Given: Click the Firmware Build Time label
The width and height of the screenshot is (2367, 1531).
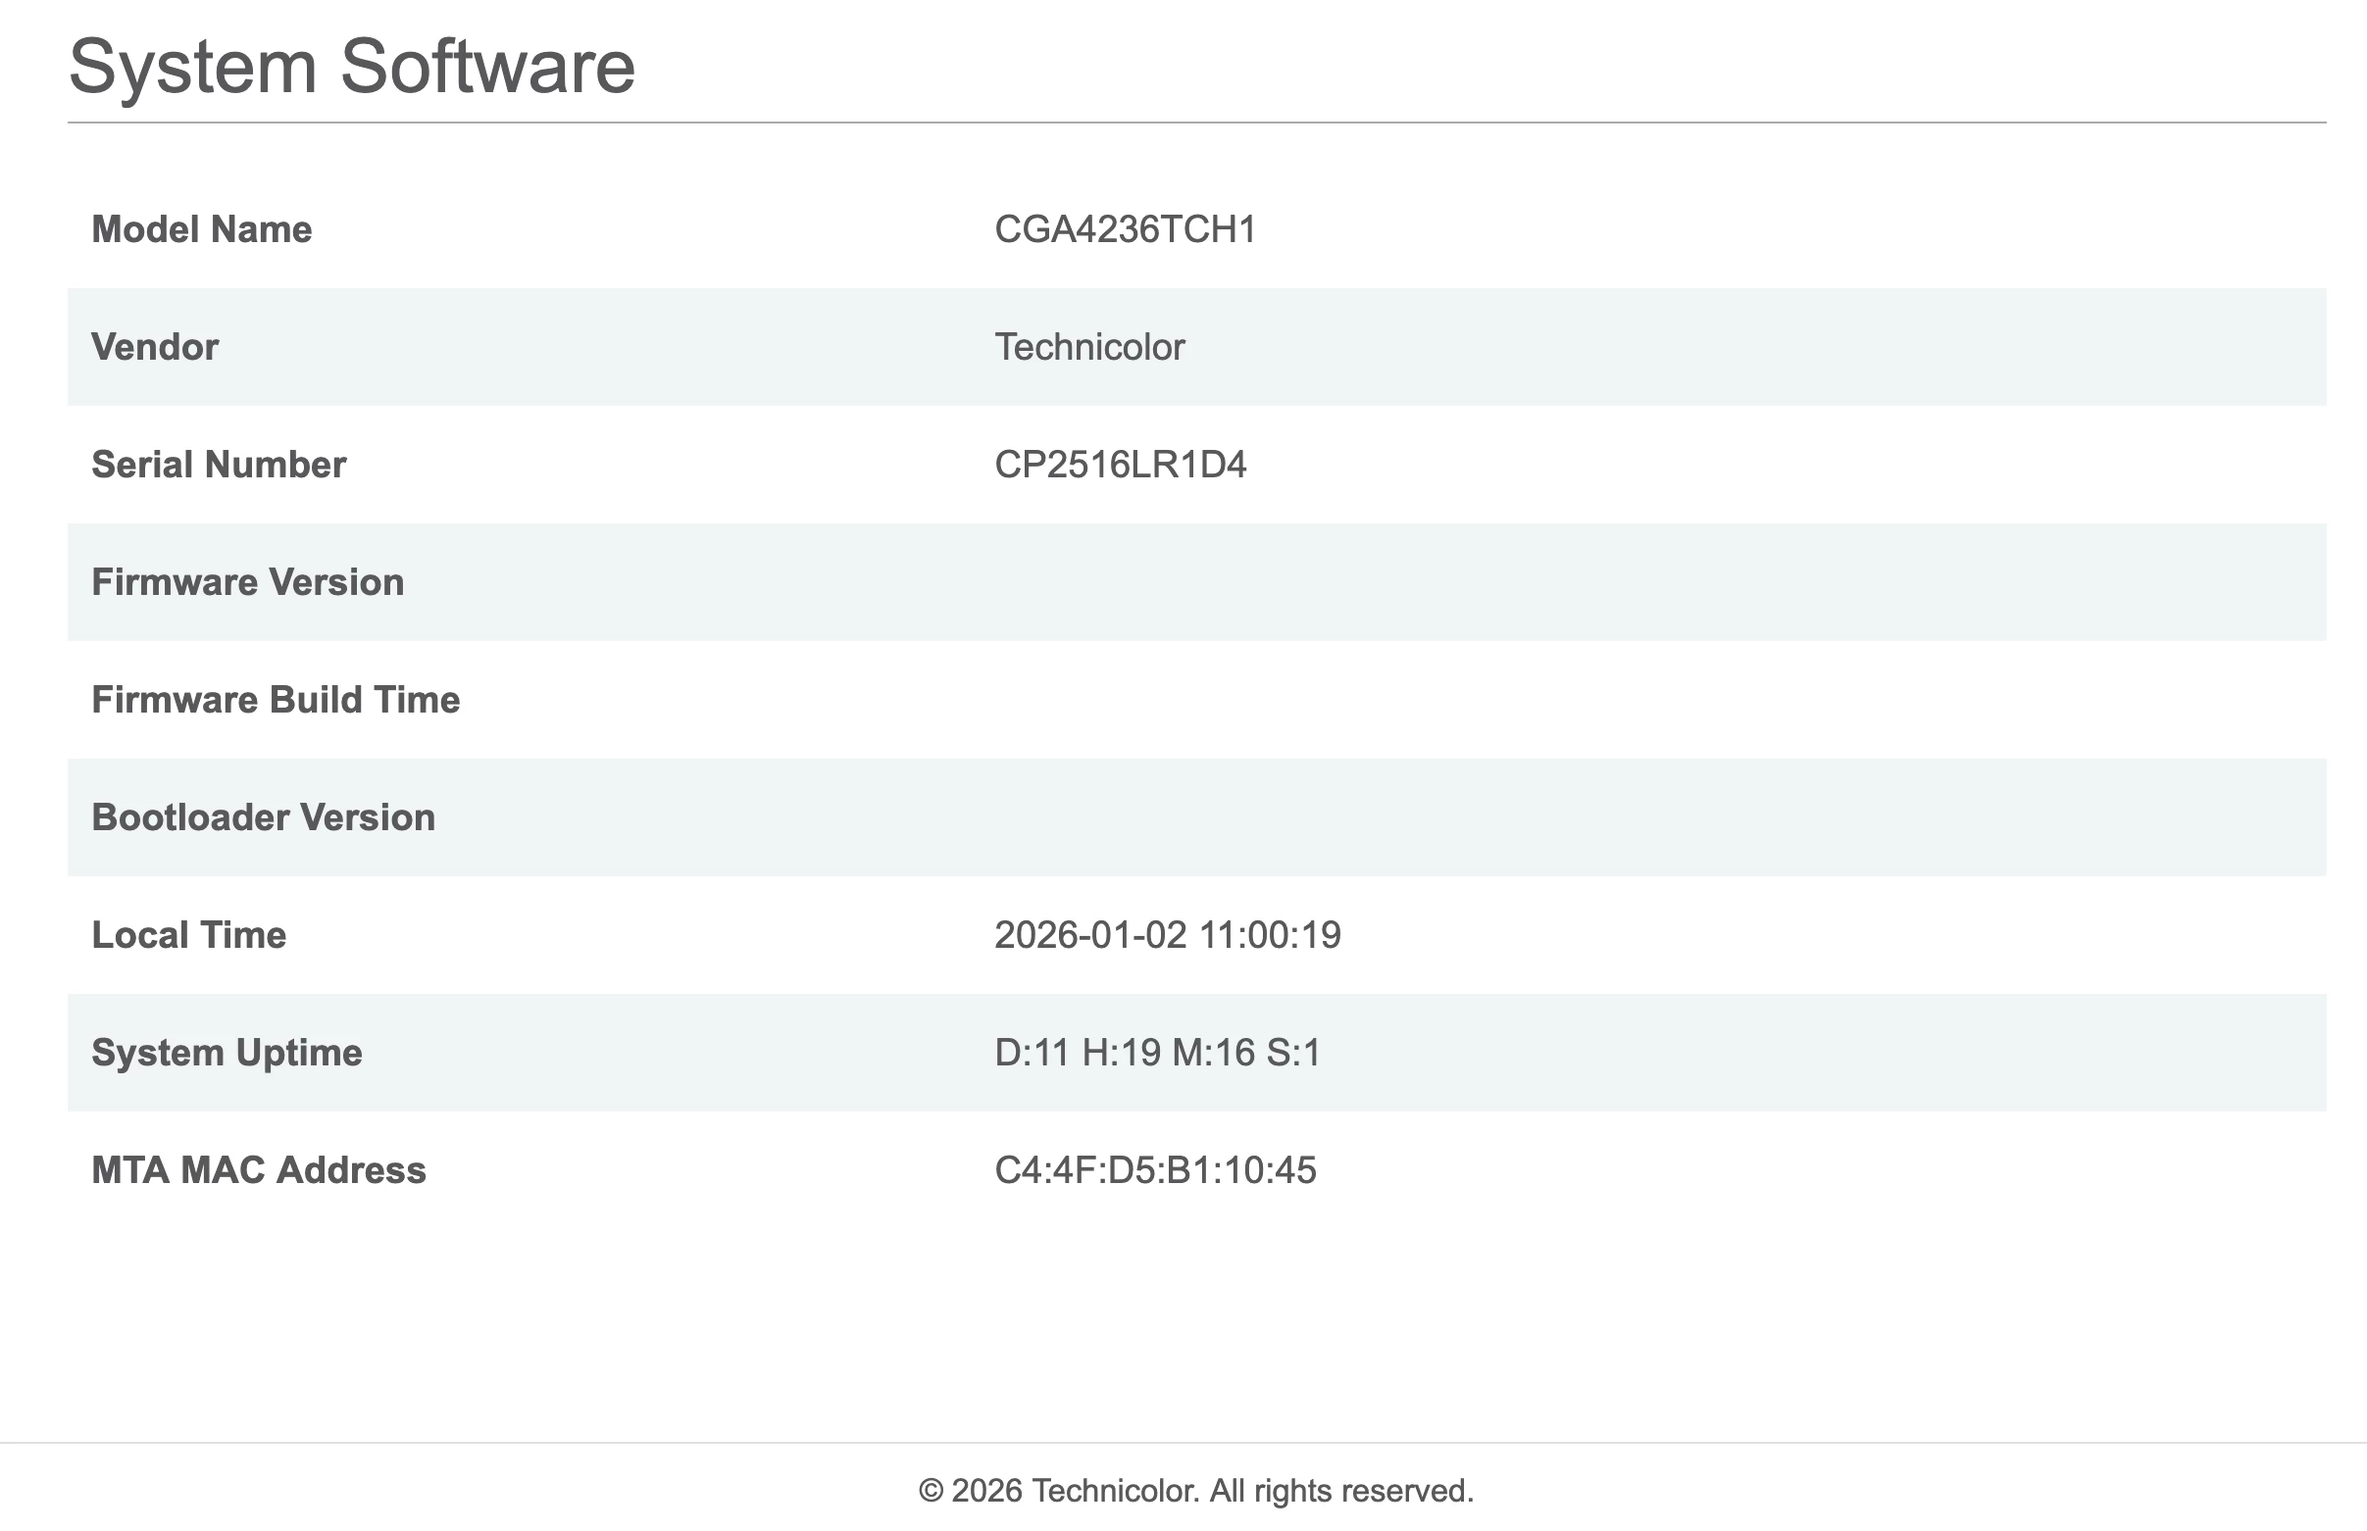Looking at the screenshot, I should 276,700.
